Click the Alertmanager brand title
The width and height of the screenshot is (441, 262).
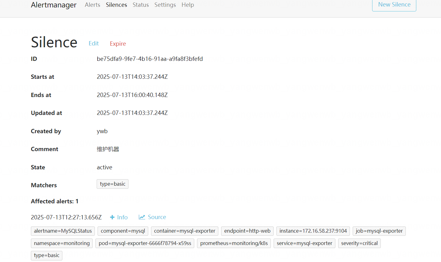click(54, 5)
